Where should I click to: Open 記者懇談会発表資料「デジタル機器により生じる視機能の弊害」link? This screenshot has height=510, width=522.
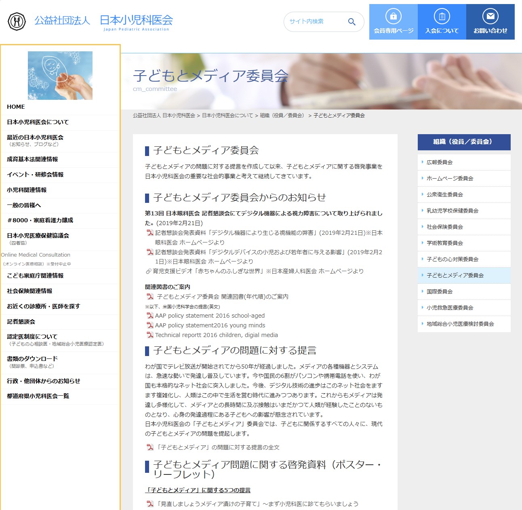pos(269,238)
